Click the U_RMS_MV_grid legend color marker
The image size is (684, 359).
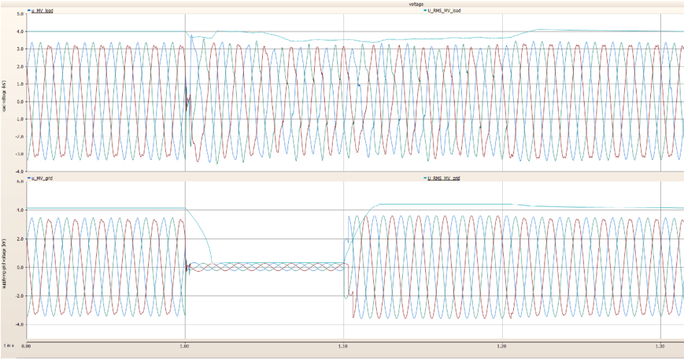[424, 179]
